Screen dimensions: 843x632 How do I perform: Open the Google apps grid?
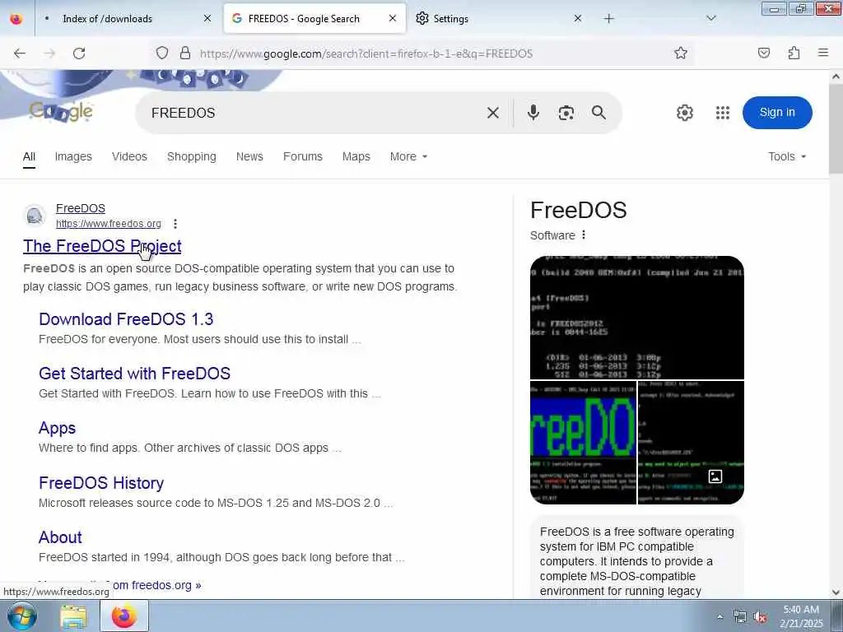click(723, 113)
